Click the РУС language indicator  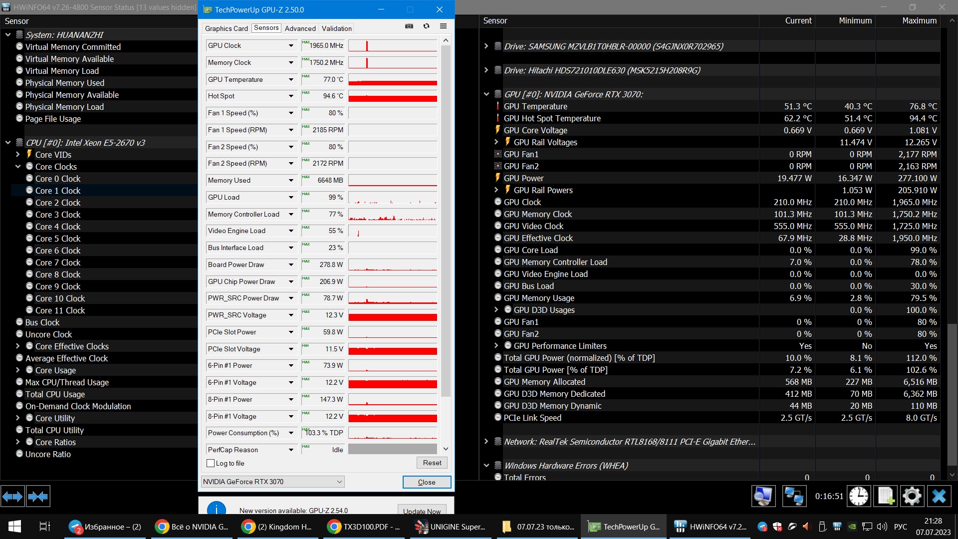pos(901,527)
